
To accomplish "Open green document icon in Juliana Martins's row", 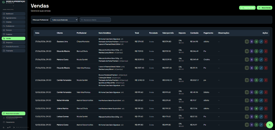I will click(x=256, y=109).
